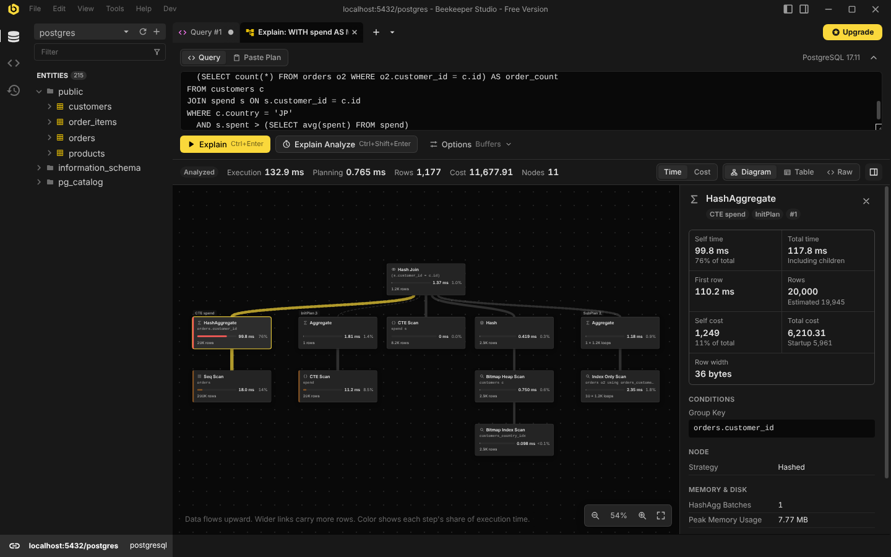Click the Upgrade button
This screenshot has width=891, height=557.
(853, 32)
